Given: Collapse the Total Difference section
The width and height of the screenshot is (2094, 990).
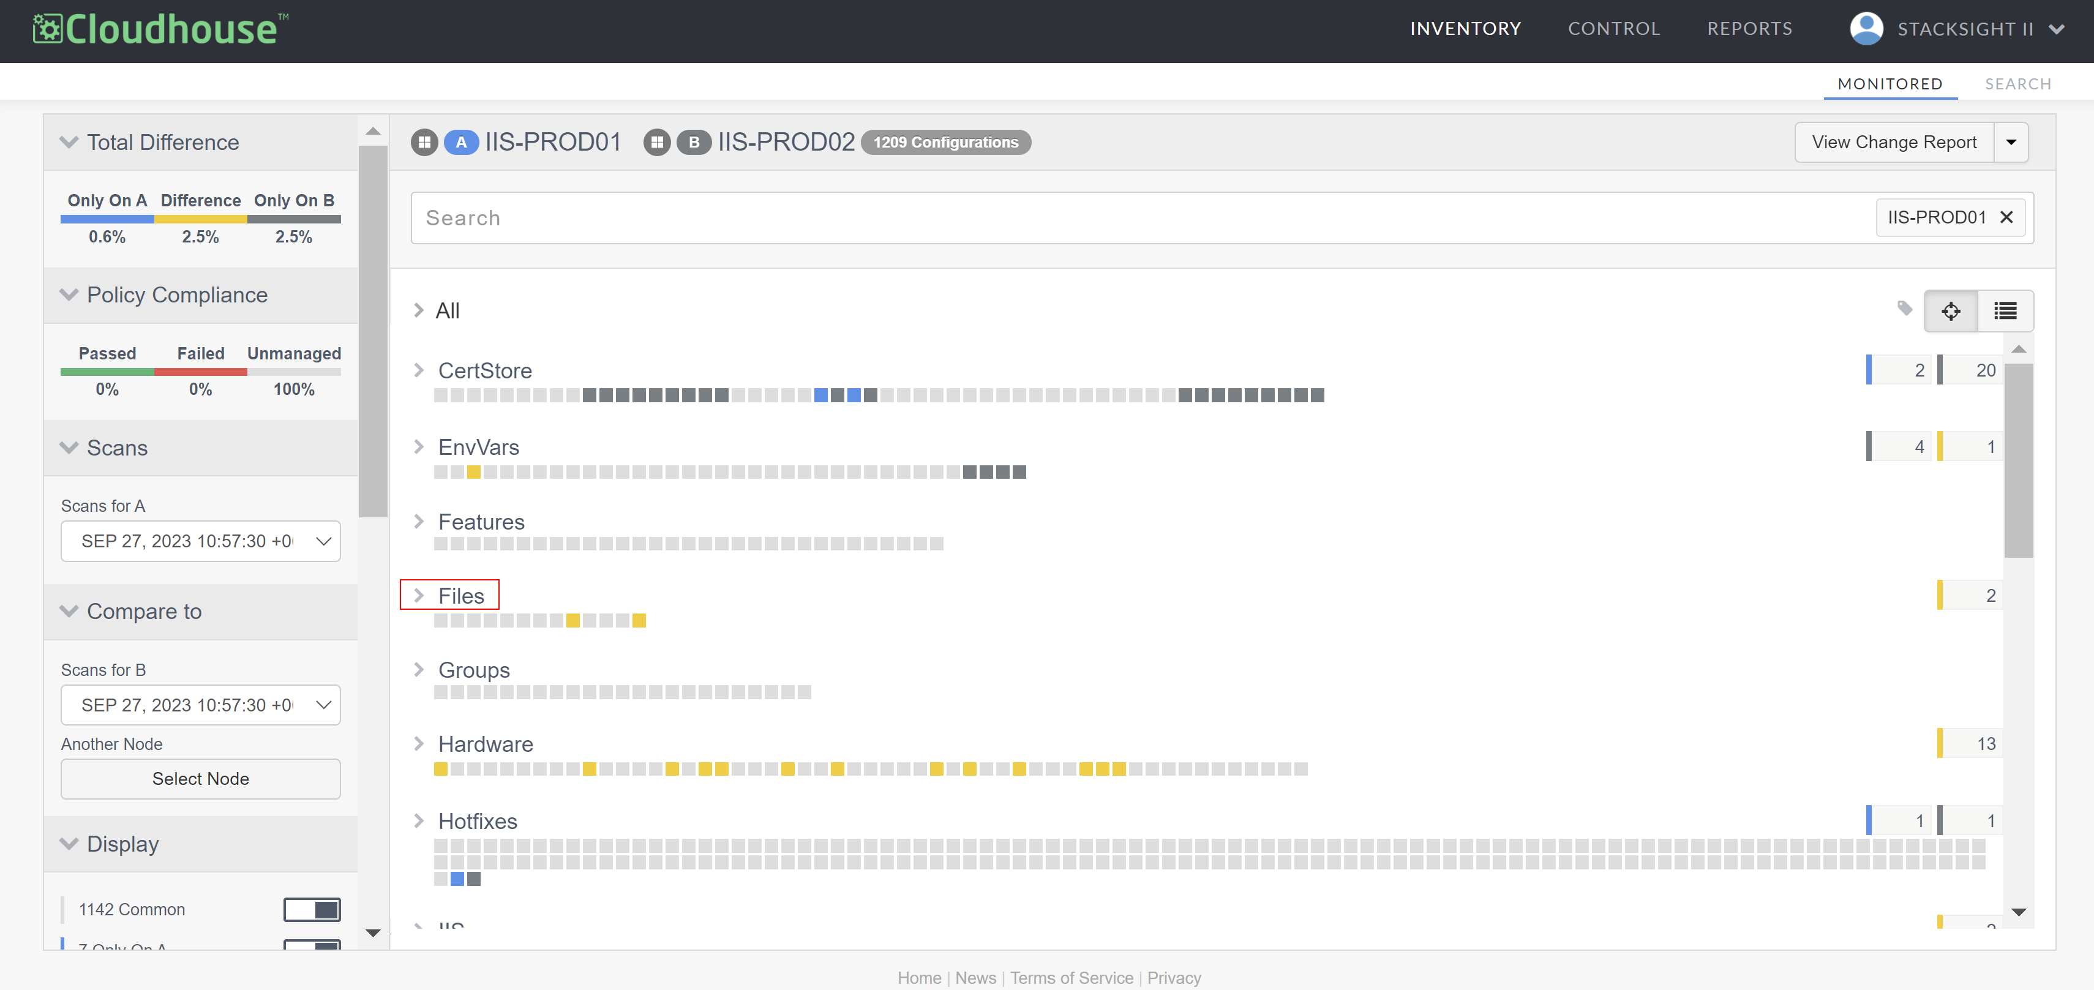Looking at the screenshot, I should (x=69, y=142).
